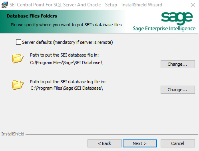Click the 'Sage Enterprise Intelligence' text
Viewport: 199px width, 151px height.
click(x=164, y=29)
